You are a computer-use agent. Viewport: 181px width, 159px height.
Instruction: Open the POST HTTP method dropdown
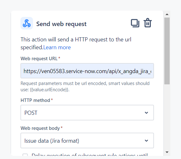(87, 113)
